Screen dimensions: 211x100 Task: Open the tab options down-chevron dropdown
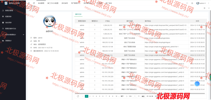(x=209, y=8)
